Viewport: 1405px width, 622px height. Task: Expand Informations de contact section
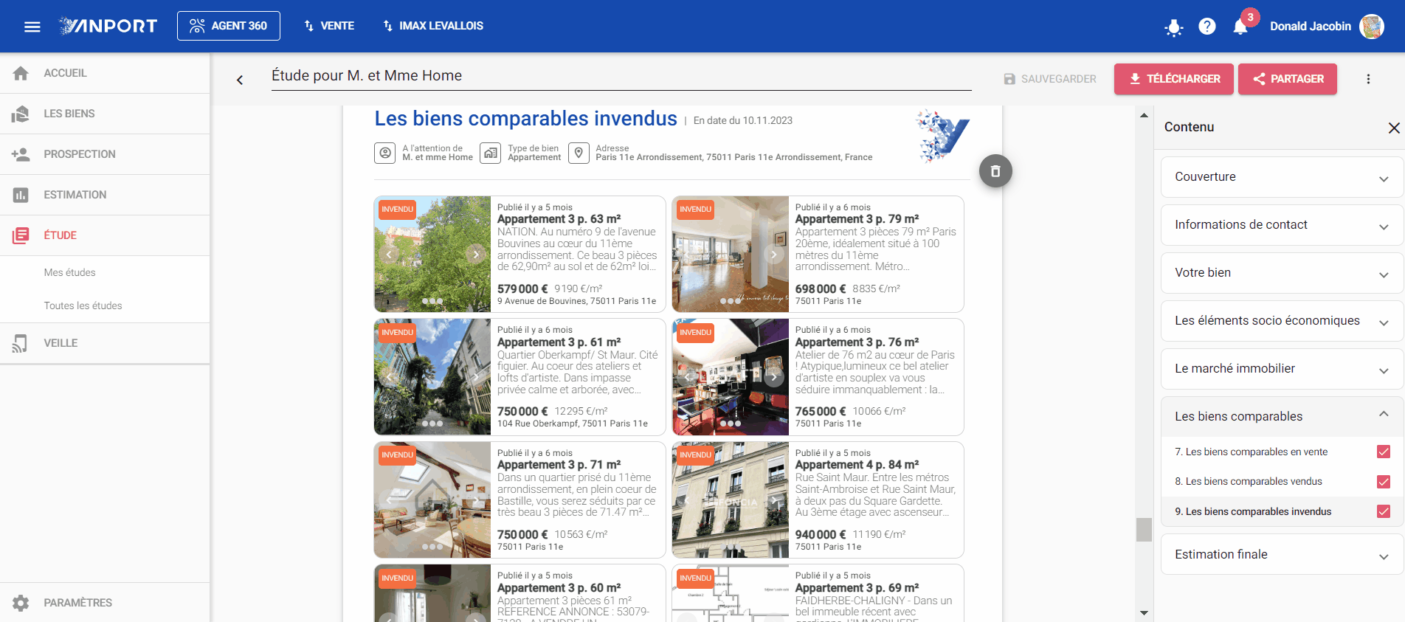tap(1282, 225)
